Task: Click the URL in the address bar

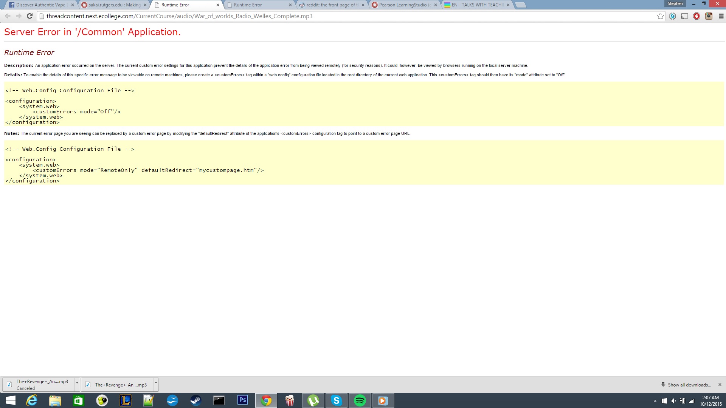Action: tap(179, 16)
